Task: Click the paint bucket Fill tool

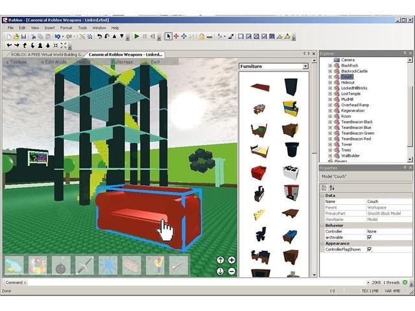Action: coord(219,36)
